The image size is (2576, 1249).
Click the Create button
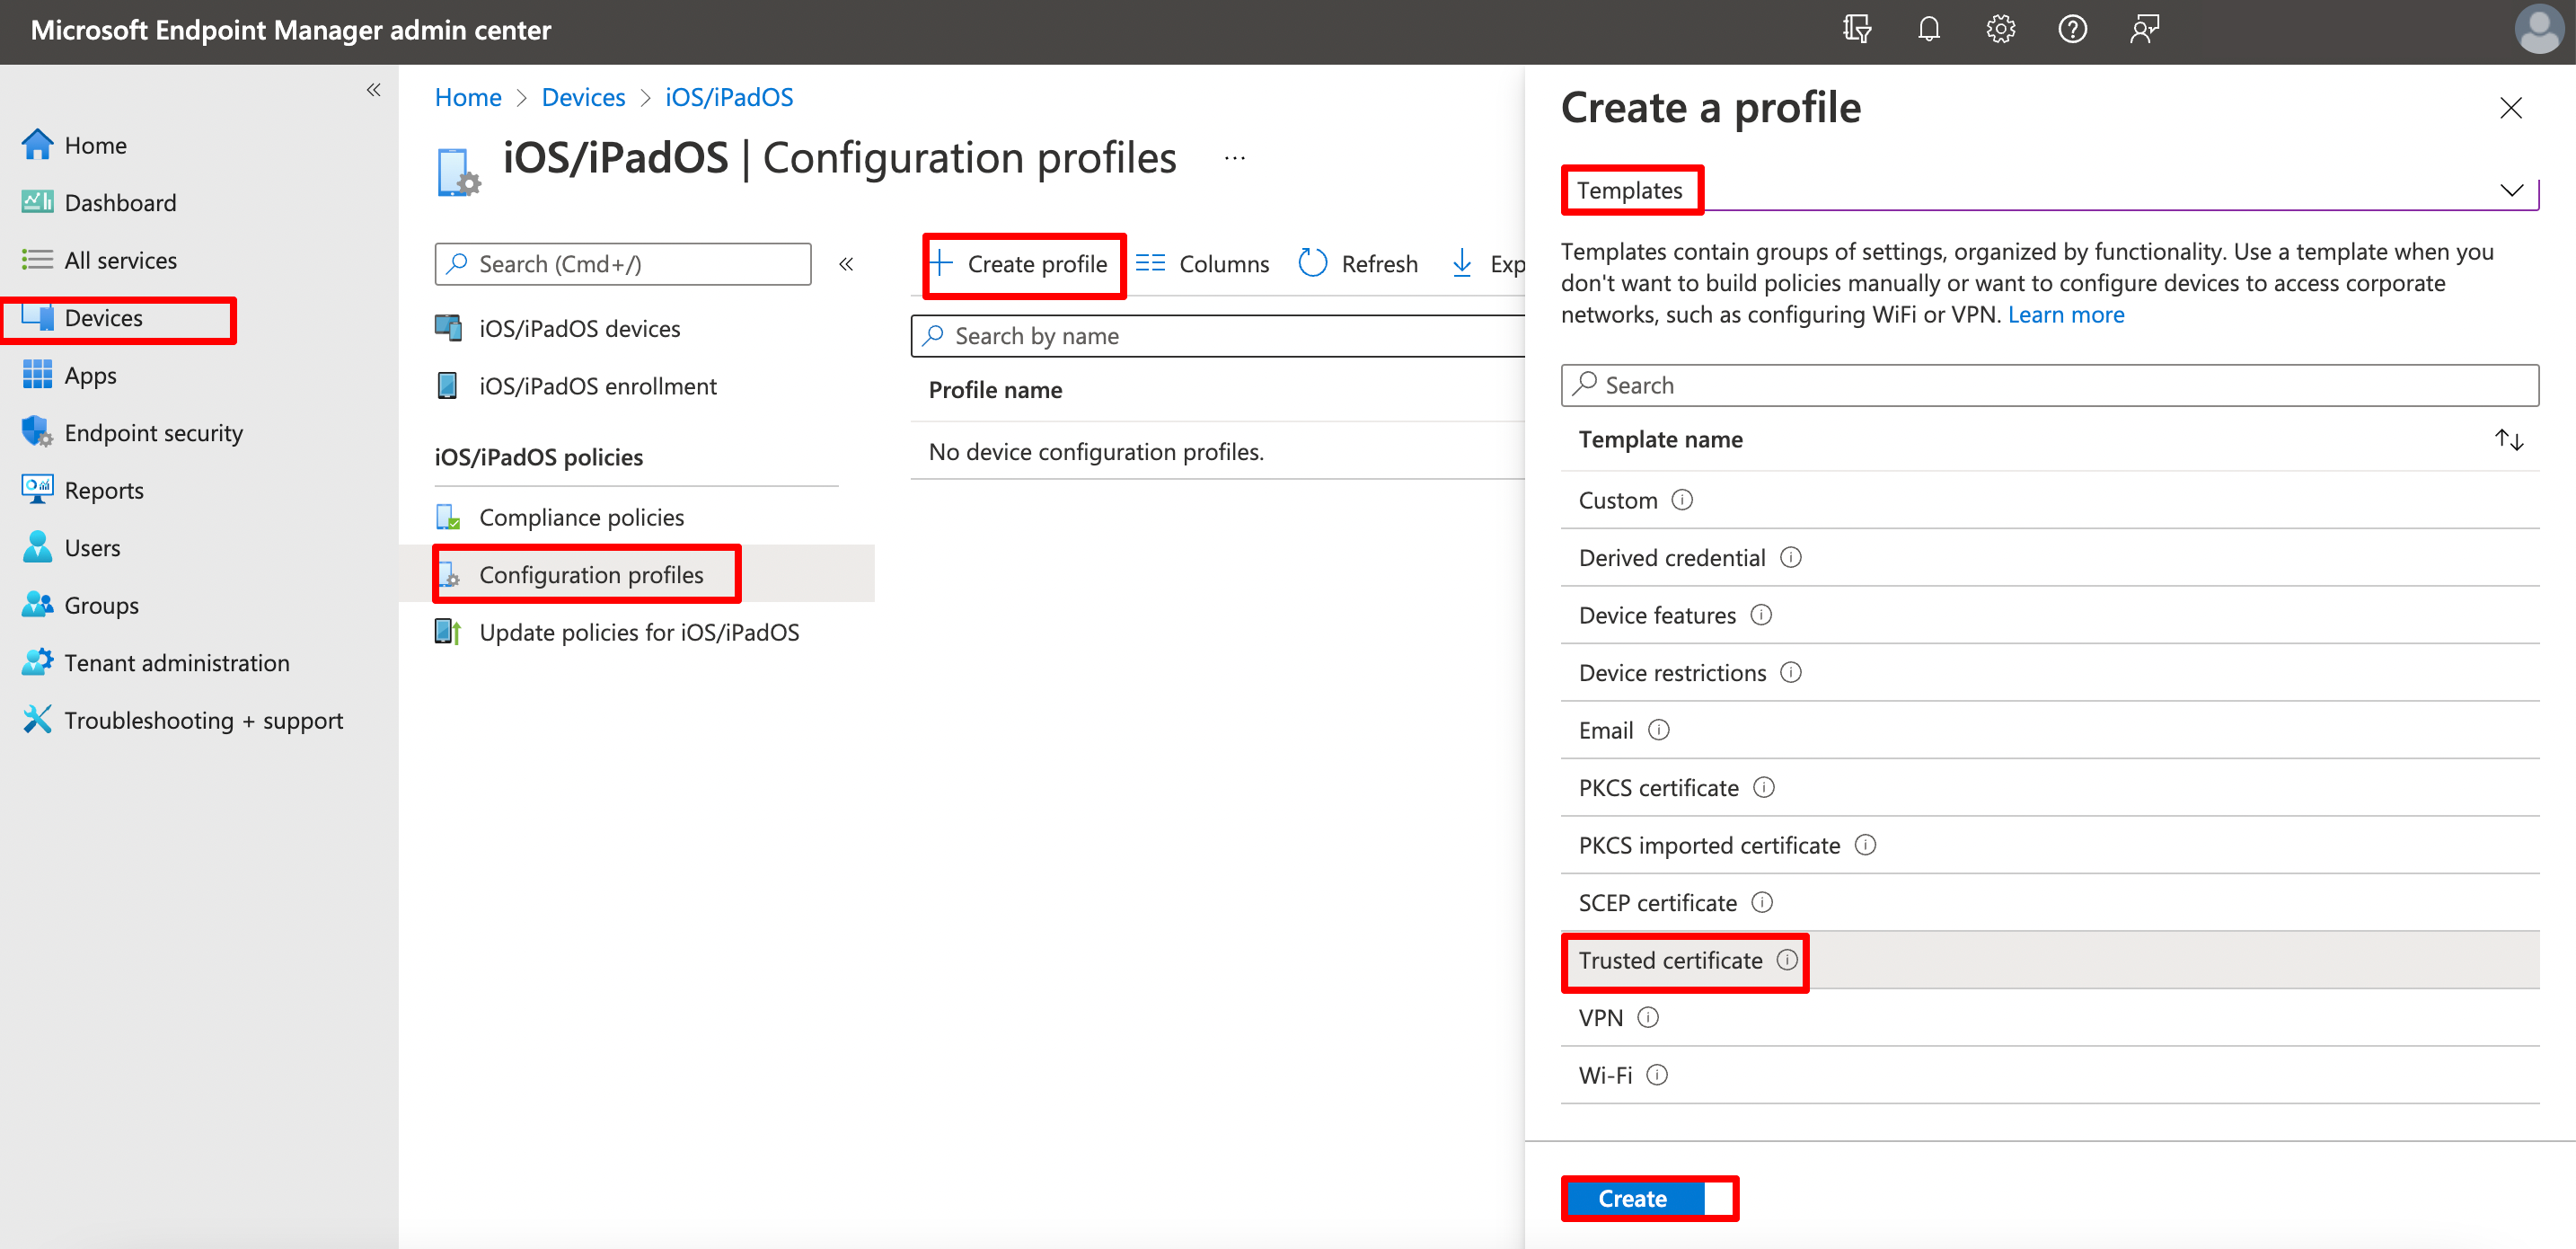(x=1632, y=1198)
